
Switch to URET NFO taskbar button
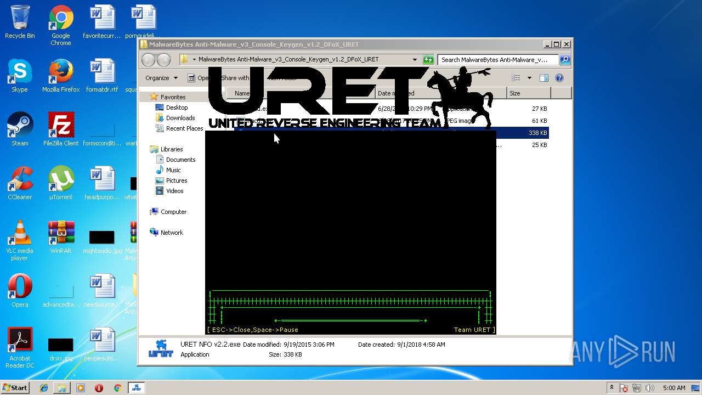[x=136, y=388]
